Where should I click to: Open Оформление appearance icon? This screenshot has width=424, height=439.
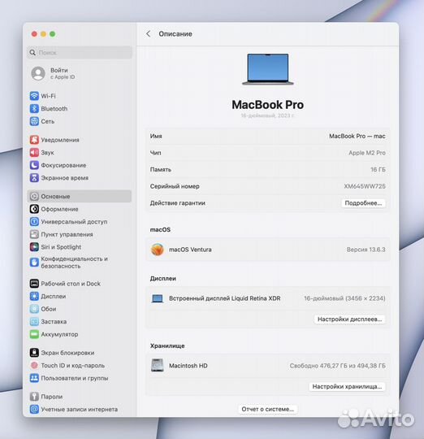(34, 209)
